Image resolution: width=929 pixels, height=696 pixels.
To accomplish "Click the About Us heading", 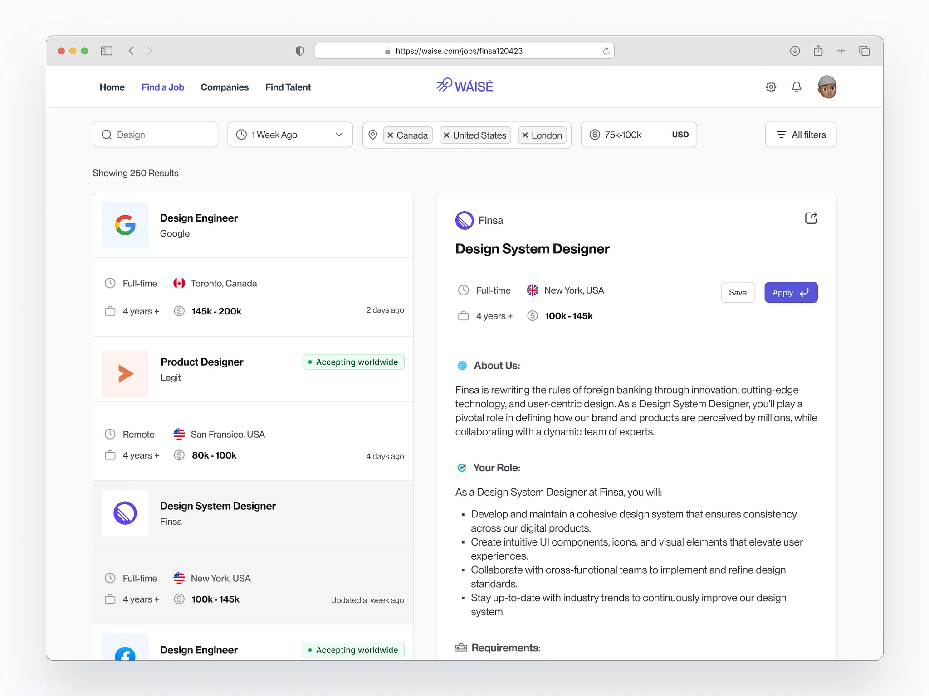I will (497, 366).
